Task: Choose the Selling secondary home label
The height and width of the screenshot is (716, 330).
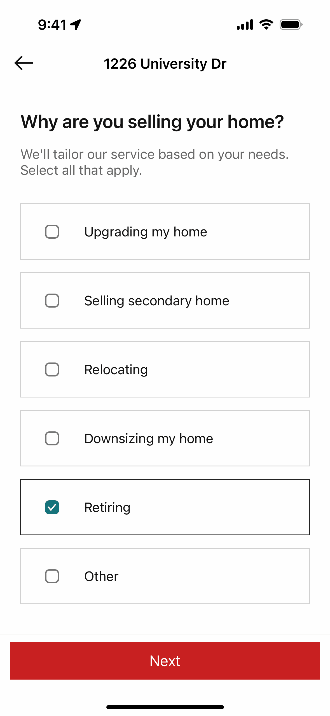Action: coord(157,301)
